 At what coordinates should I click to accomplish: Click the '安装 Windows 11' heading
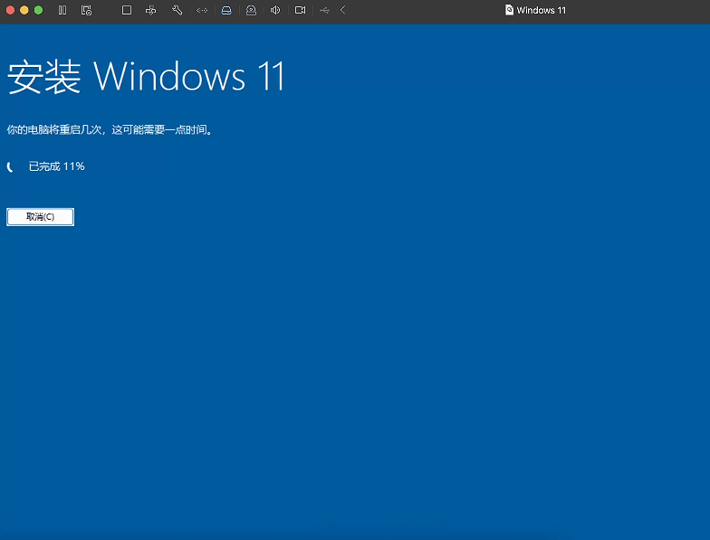(146, 76)
